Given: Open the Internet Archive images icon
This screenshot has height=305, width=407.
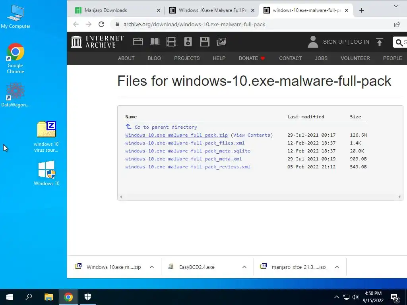Looking at the screenshot, I should pos(221,42).
